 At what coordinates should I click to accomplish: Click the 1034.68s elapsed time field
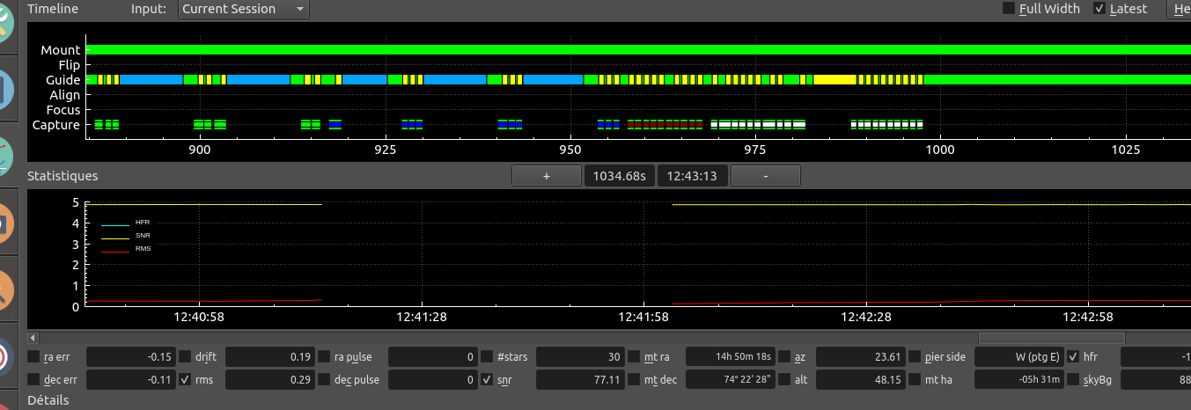620,176
